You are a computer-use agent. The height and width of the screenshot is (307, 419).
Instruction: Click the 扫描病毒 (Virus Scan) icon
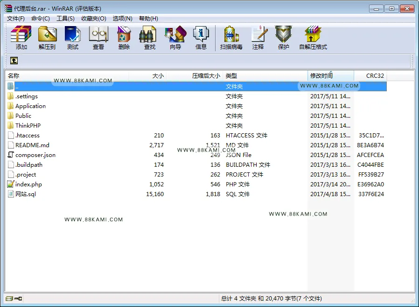pos(231,38)
